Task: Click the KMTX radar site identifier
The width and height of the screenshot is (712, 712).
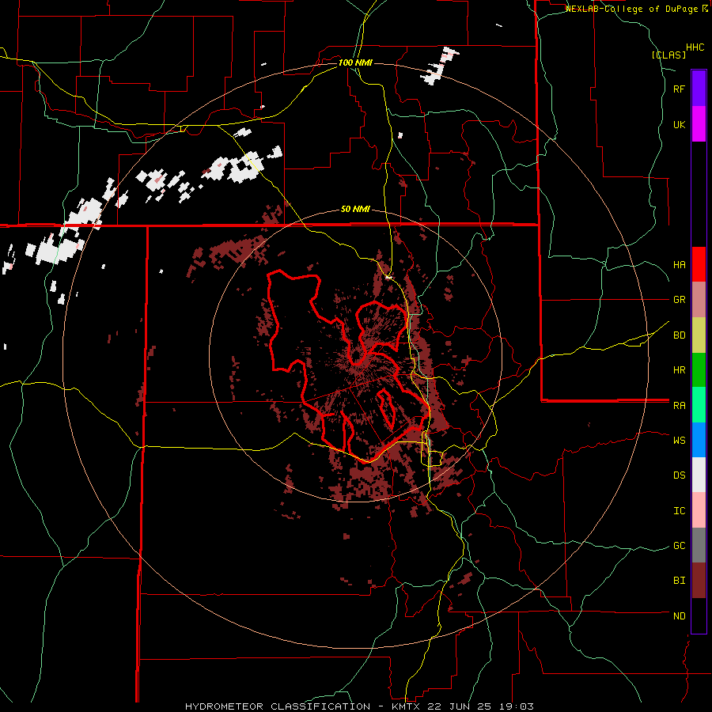Action: 404,706
